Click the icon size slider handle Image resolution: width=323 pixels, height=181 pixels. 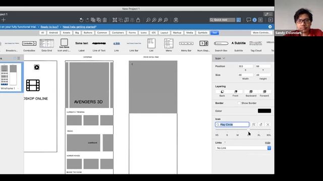point(248,130)
